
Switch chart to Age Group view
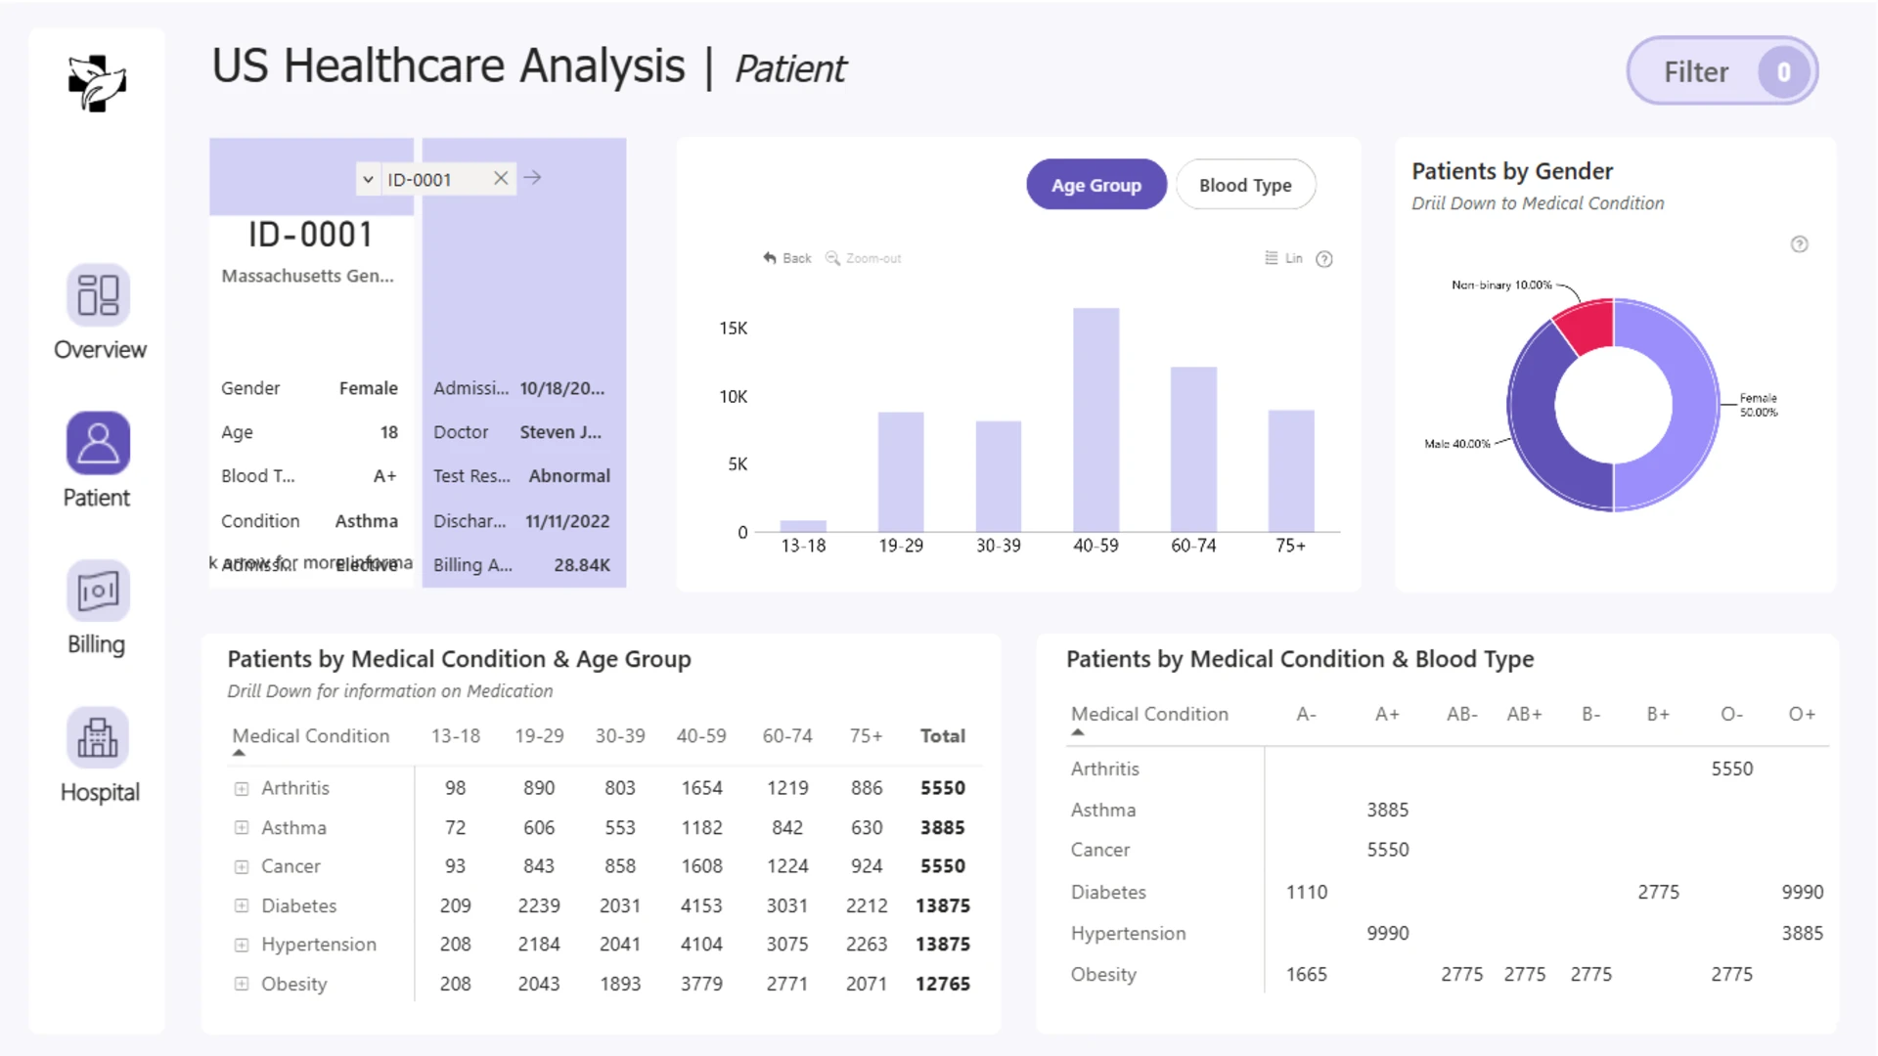[1095, 185]
